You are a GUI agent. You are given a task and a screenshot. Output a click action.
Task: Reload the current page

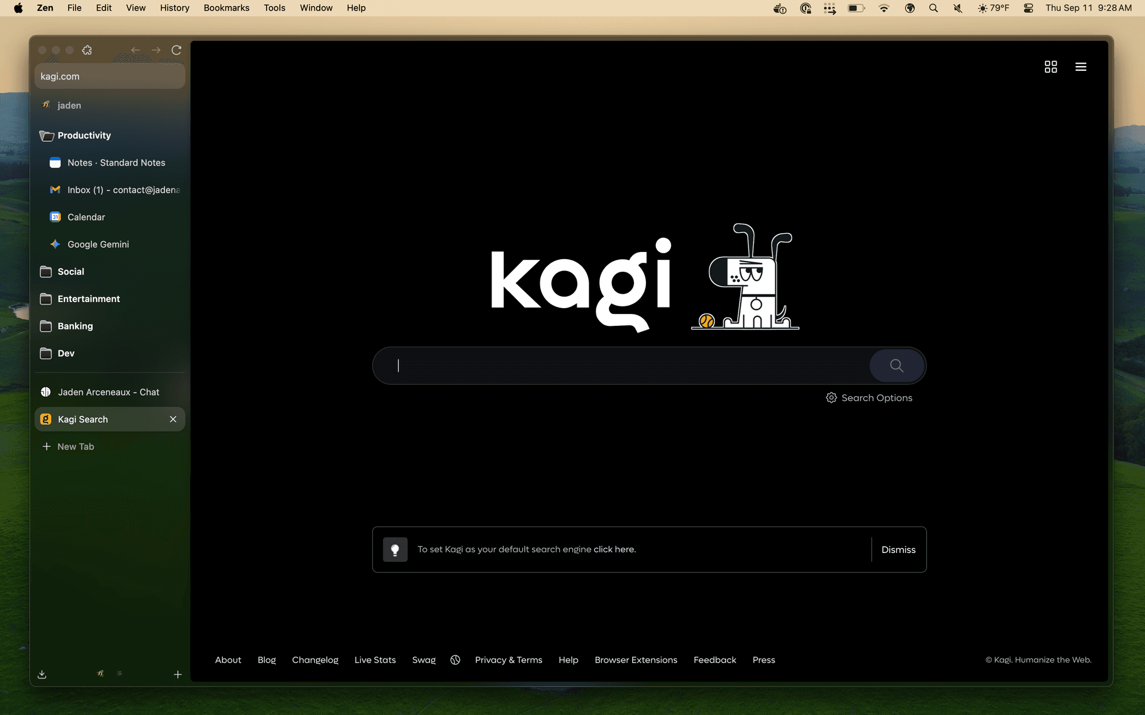coord(177,50)
